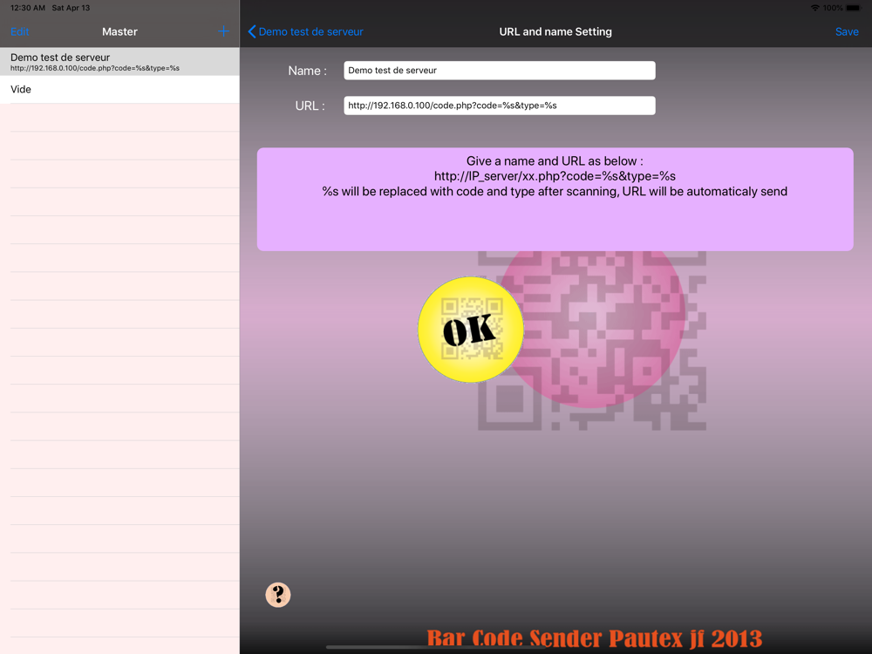Open help with question mark icon
This screenshot has width=872, height=654.
point(278,595)
